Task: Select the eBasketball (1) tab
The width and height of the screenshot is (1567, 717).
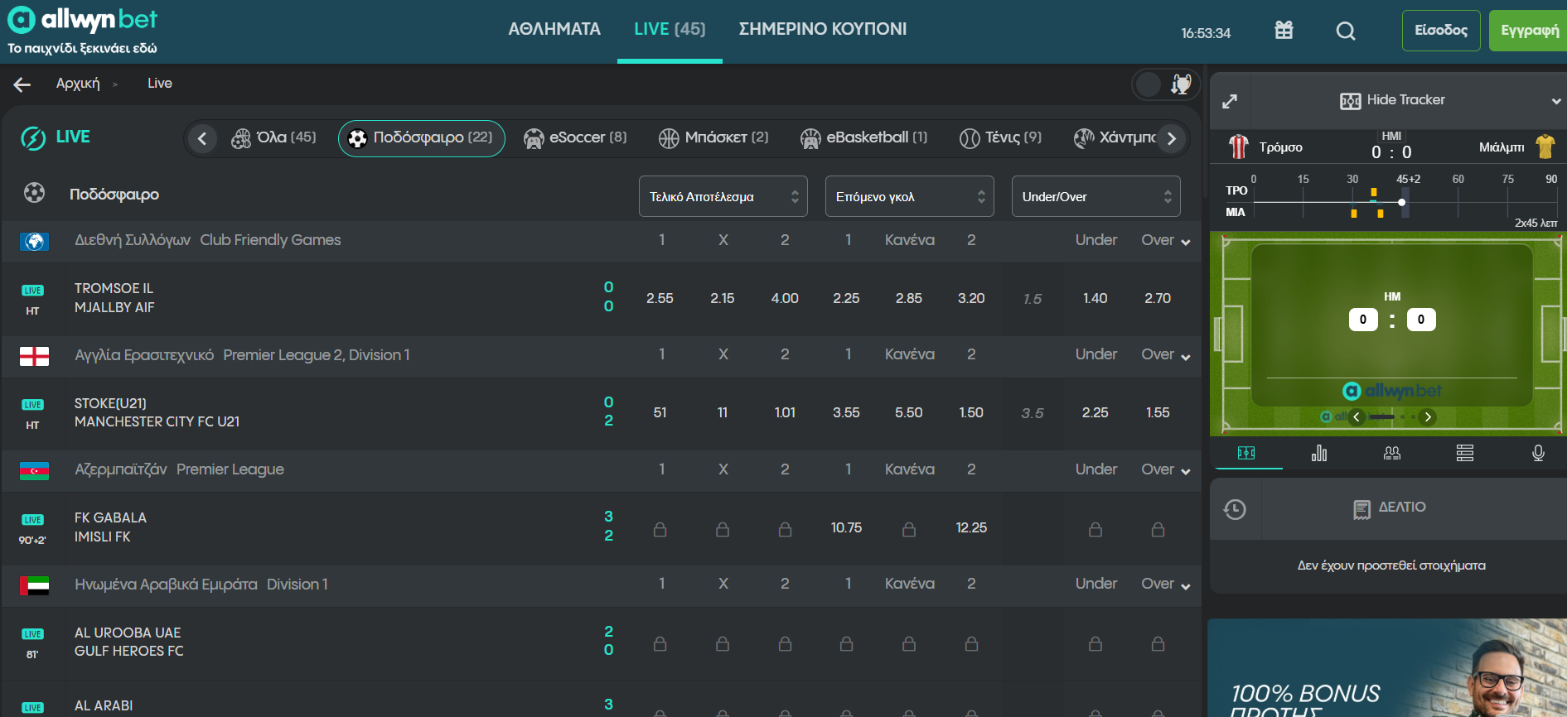Action: point(863,138)
